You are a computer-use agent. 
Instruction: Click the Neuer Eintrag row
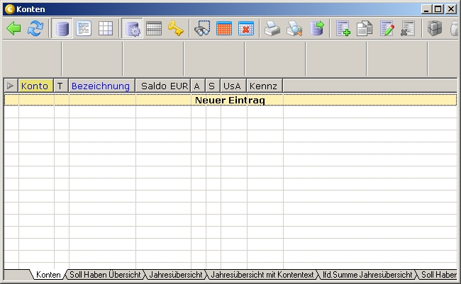[230, 101]
